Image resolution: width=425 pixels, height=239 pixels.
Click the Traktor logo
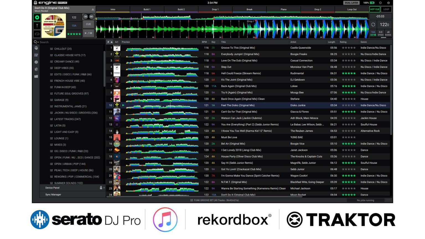pos(341,220)
